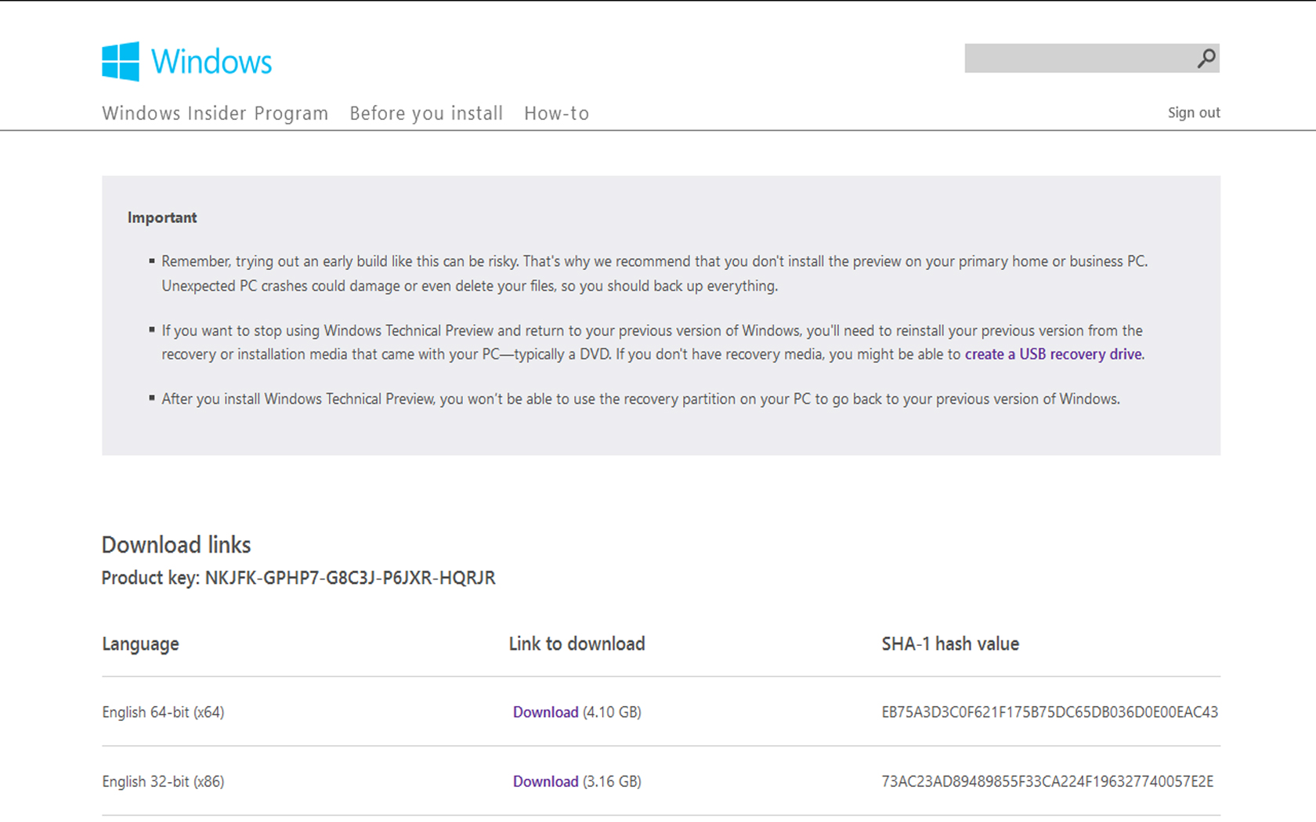This screenshot has width=1316, height=822.
Task: Download the English 32-bit (x86) build
Action: tap(546, 781)
